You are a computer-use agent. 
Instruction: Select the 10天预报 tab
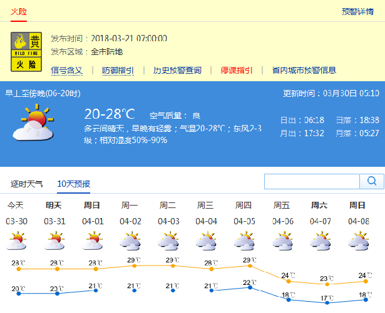(x=73, y=184)
